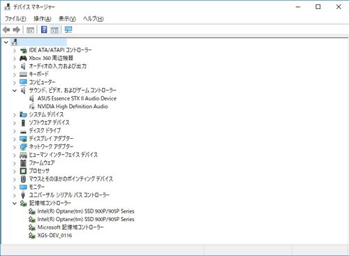Click the Microsoft 記憶域コントローラー device icon
The height and width of the screenshot is (256, 349).
click(x=32, y=227)
